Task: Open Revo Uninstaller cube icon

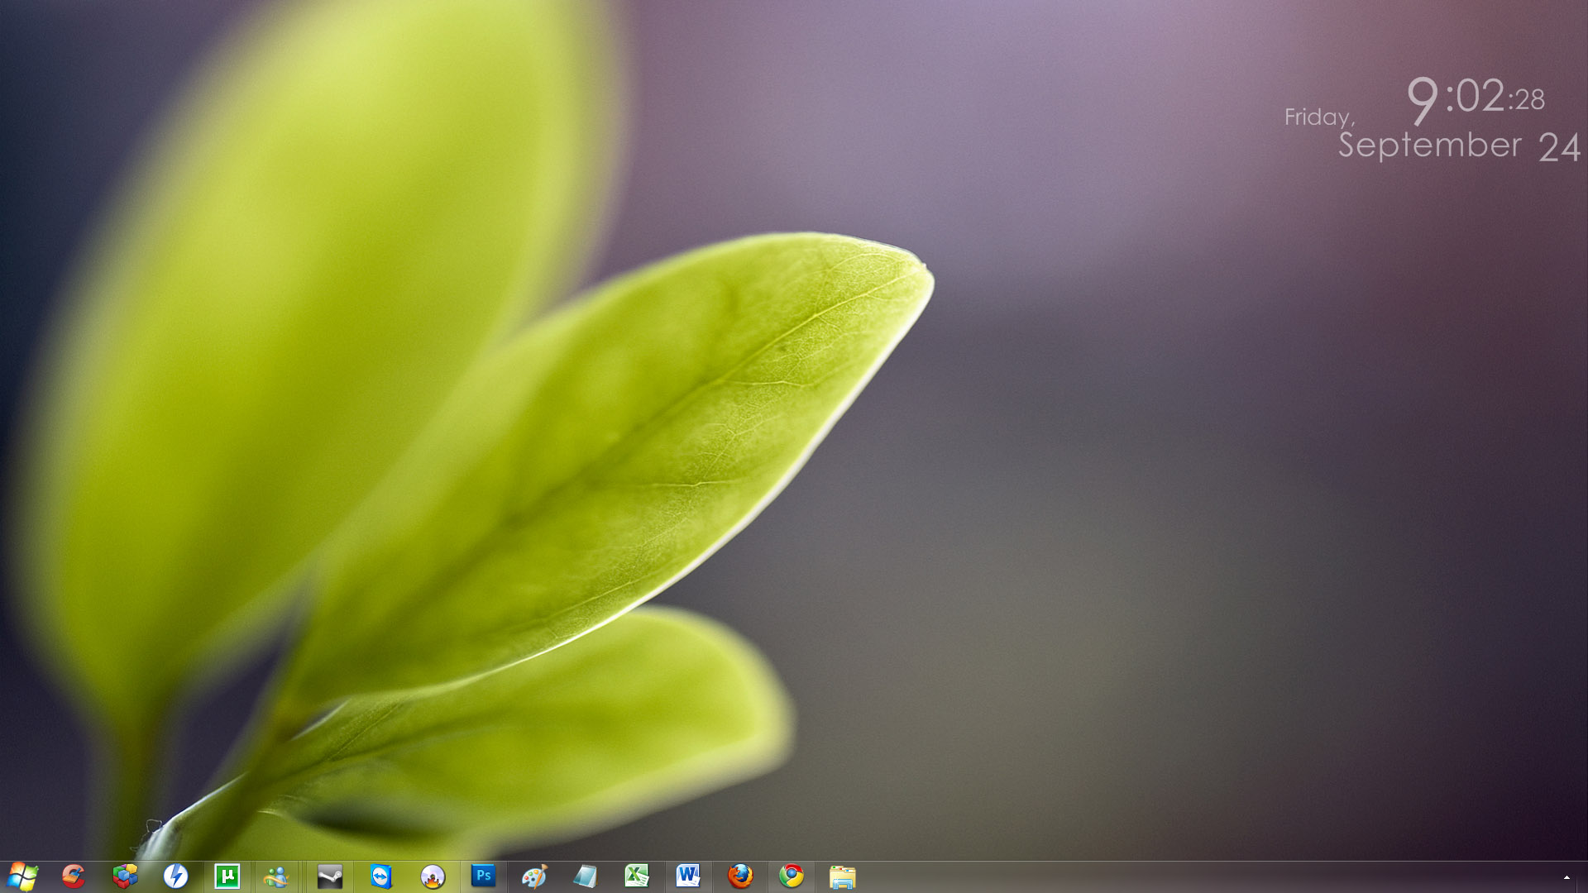Action: (125, 876)
